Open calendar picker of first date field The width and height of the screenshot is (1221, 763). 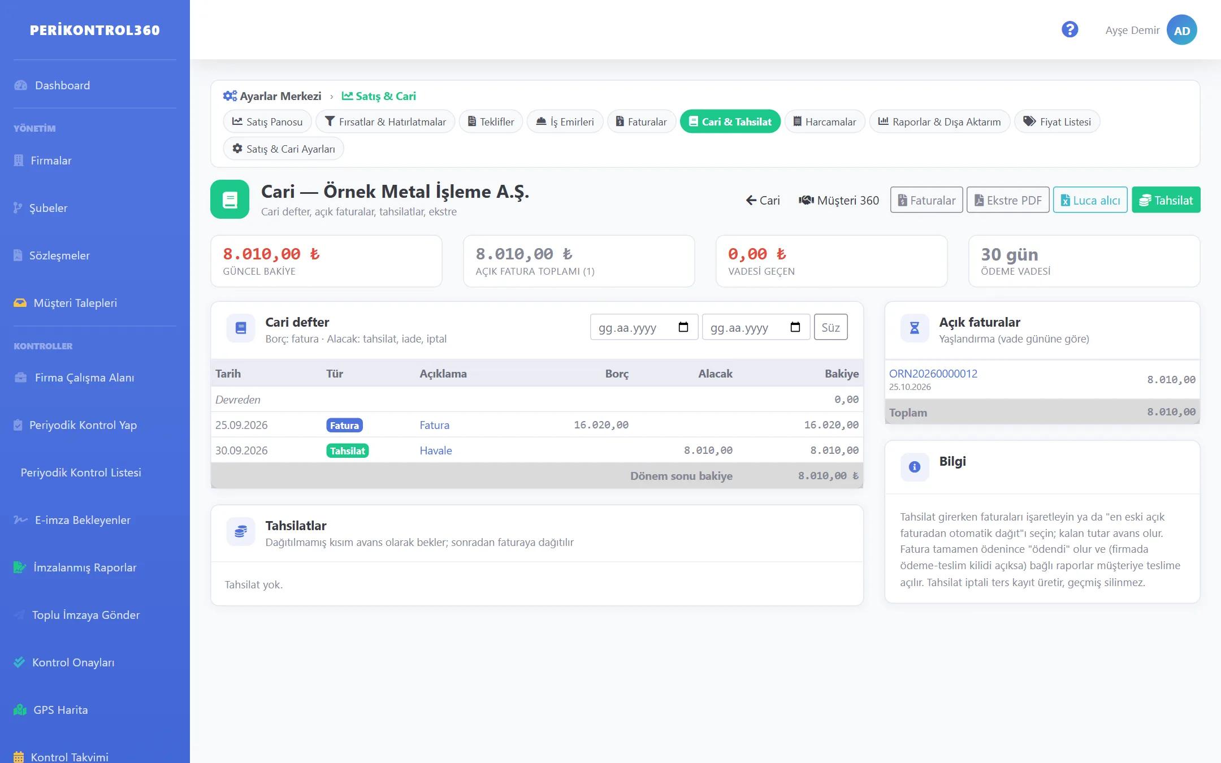pos(683,327)
